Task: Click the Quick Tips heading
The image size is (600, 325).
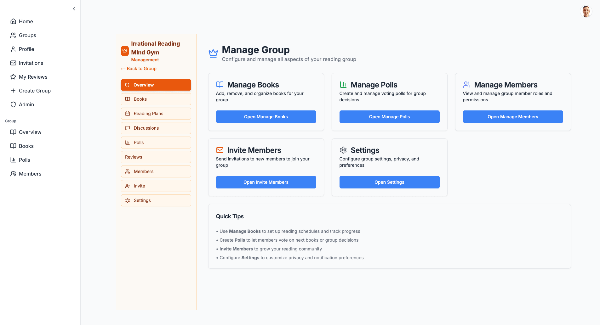Action: tap(230, 216)
